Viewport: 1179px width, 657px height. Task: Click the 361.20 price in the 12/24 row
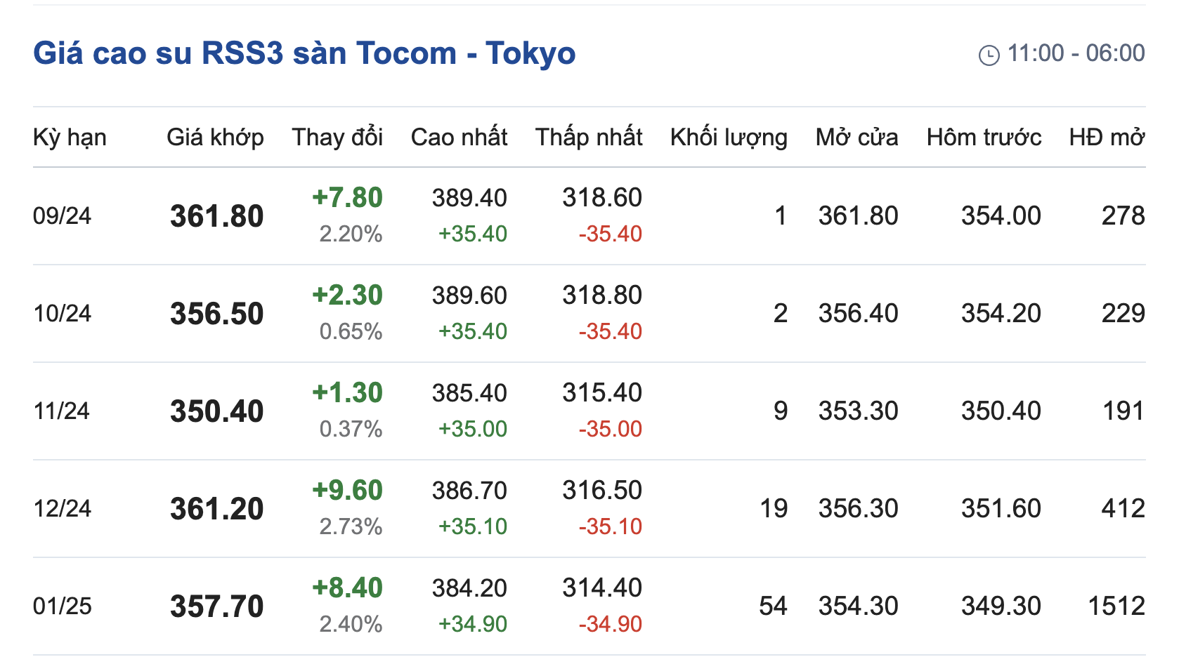coord(216,509)
